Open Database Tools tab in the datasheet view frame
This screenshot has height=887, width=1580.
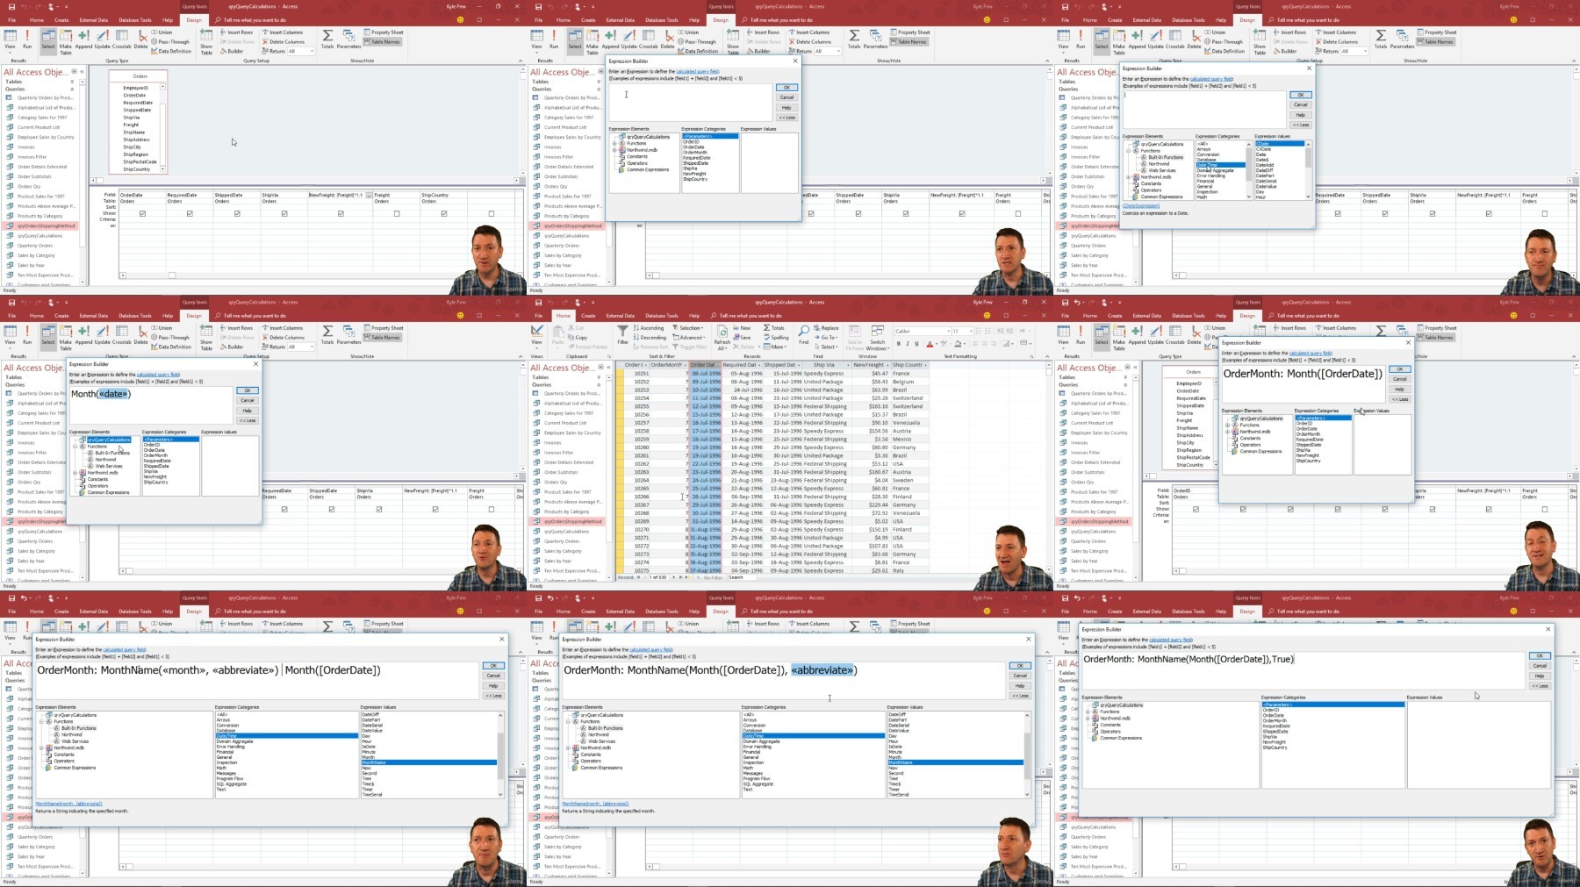pos(662,315)
